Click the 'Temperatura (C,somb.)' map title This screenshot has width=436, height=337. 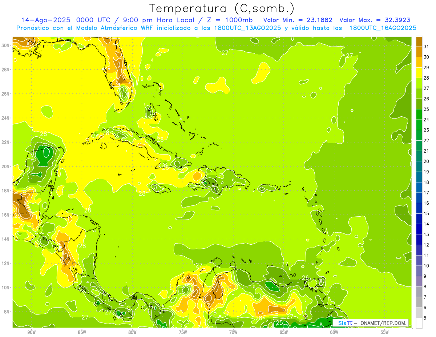pos(222,8)
